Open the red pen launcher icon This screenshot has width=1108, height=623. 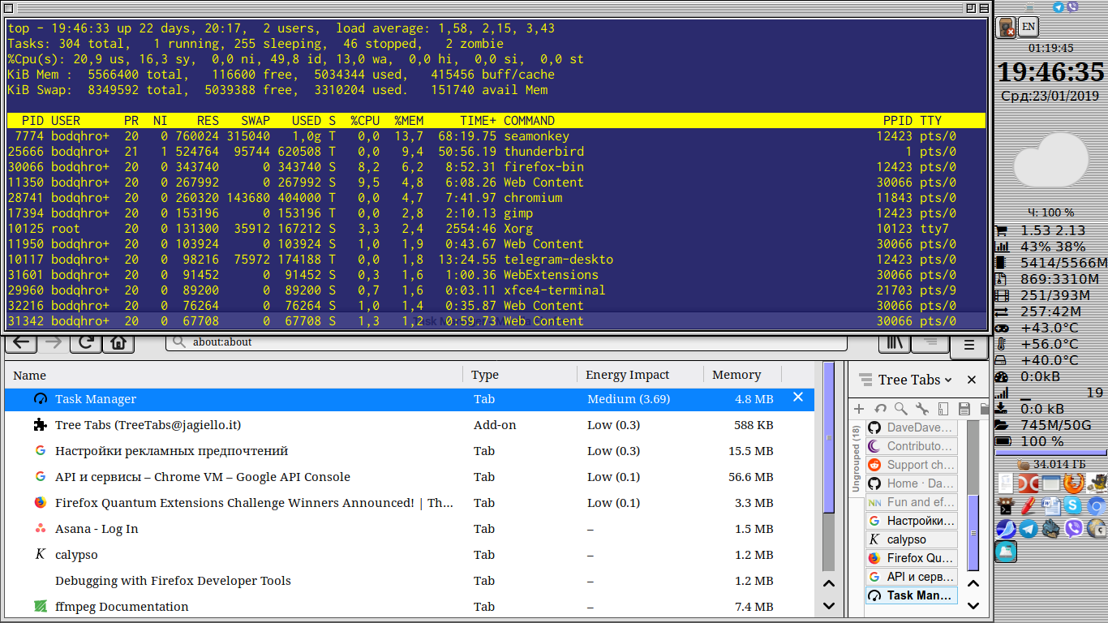click(x=1028, y=505)
